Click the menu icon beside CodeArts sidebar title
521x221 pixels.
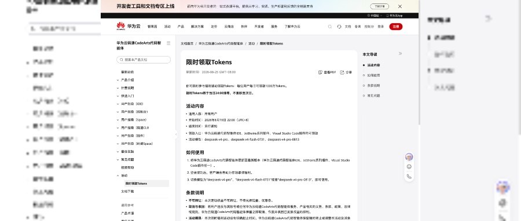[168, 43]
